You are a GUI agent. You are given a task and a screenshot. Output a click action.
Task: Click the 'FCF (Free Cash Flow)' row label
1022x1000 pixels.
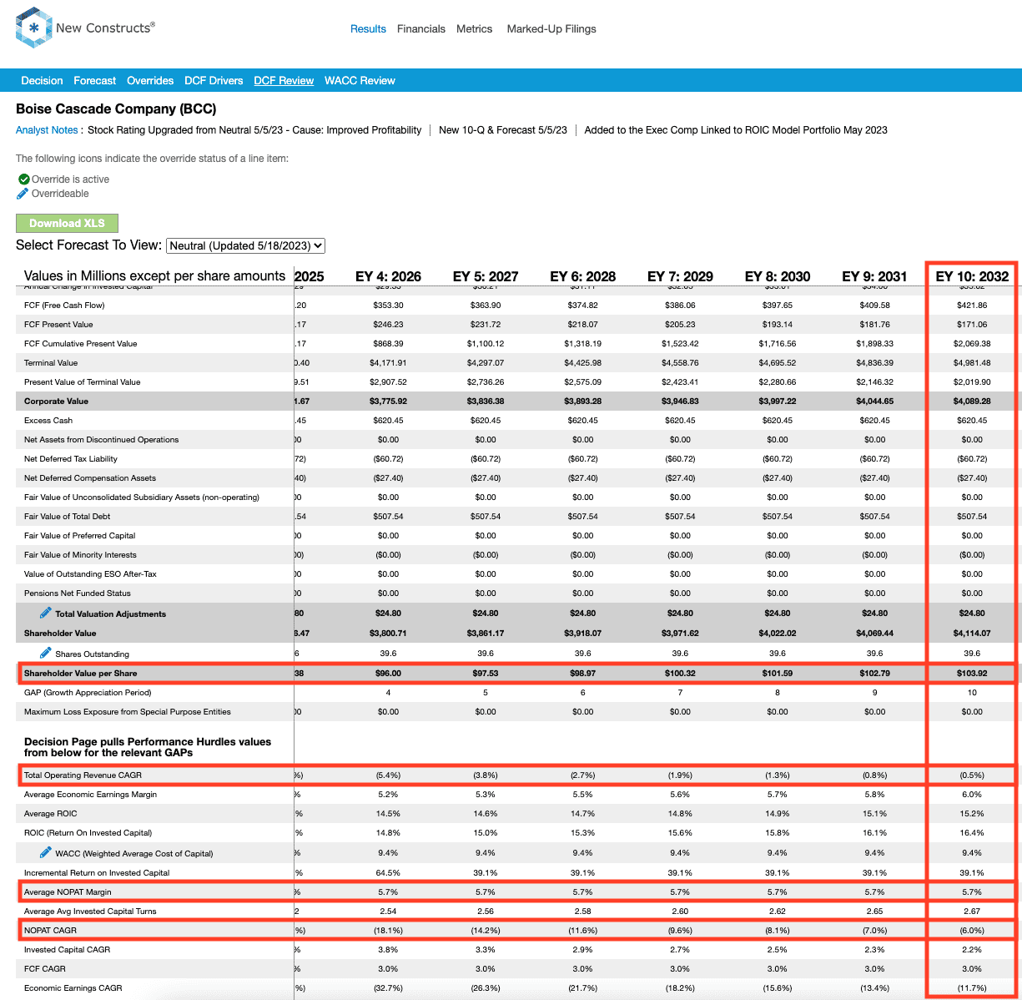[x=64, y=306]
